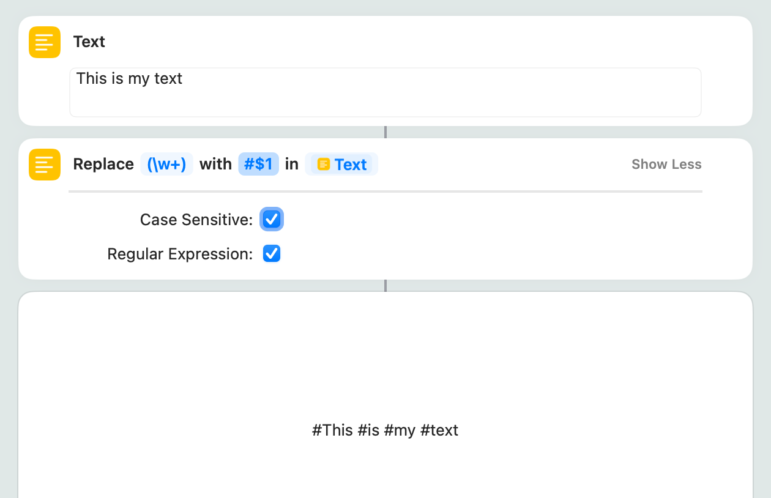Click the yellow Text action icon
Image resolution: width=771 pixels, height=498 pixels.
click(x=45, y=42)
